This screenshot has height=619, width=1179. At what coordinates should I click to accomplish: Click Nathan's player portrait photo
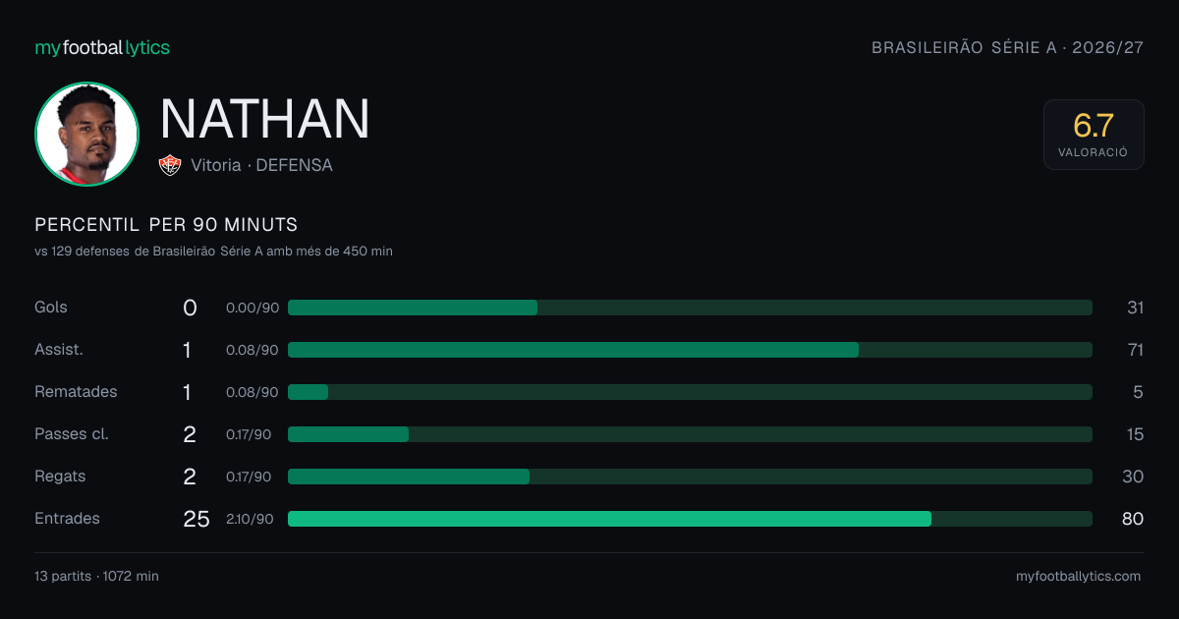pyautogui.click(x=86, y=134)
